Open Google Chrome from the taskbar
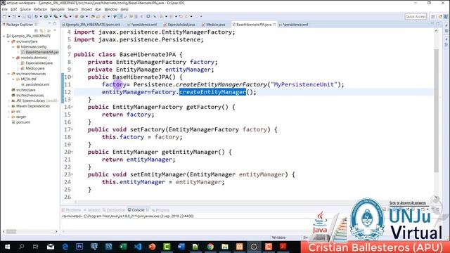Screen dimensions: 450x253 pos(210,247)
